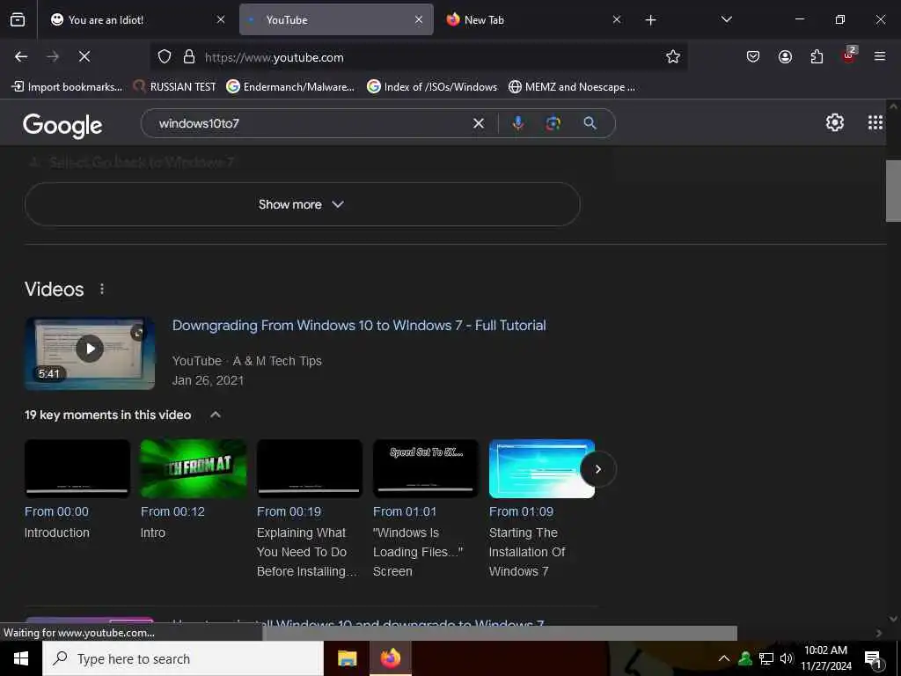Viewport: 901px width, 676px height.
Task: Open the notification center icon
Action: 874,659
